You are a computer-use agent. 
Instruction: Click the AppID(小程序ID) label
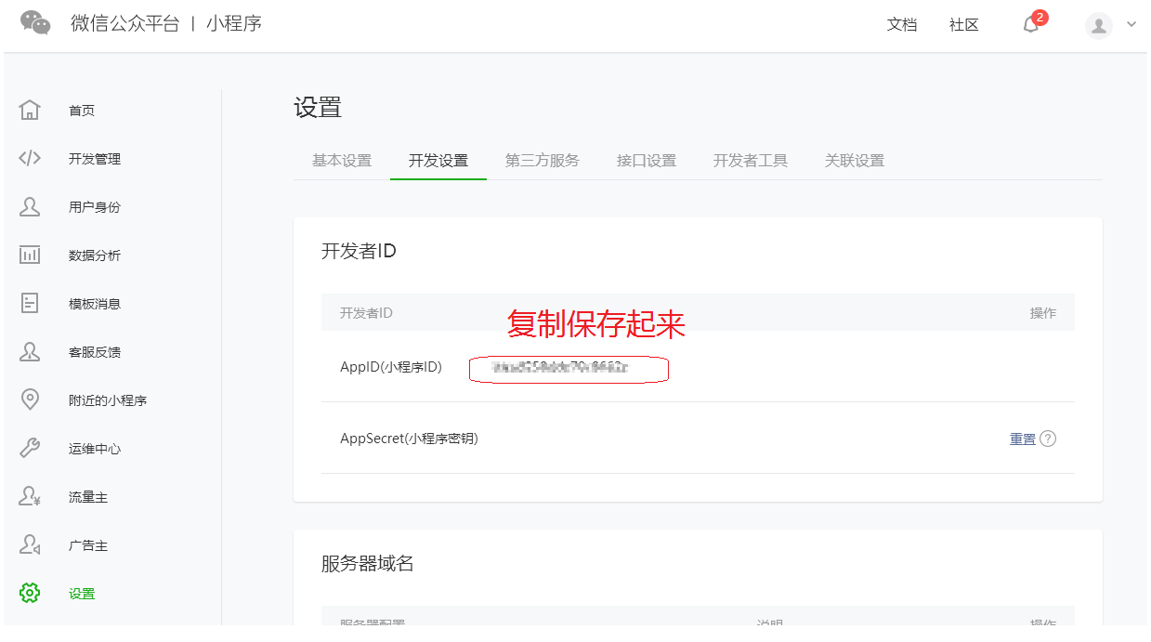391,367
